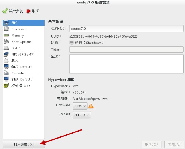This screenshot has height=149, width=185.
Task: Select the Memory module icon in sidebar
Action: (x=6, y=36)
